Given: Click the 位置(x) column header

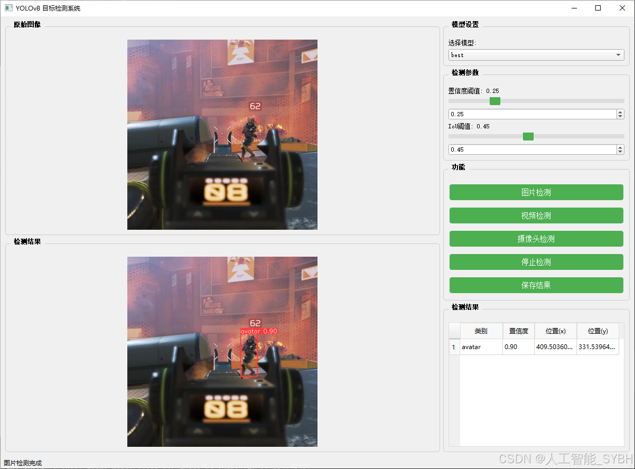Looking at the screenshot, I should [x=556, y=331].
